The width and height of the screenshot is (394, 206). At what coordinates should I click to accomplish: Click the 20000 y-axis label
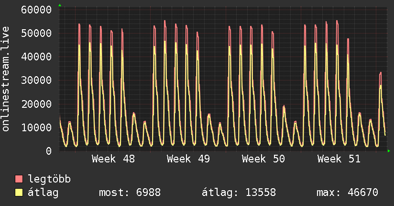pyautogui.click(x=36, y=104)
